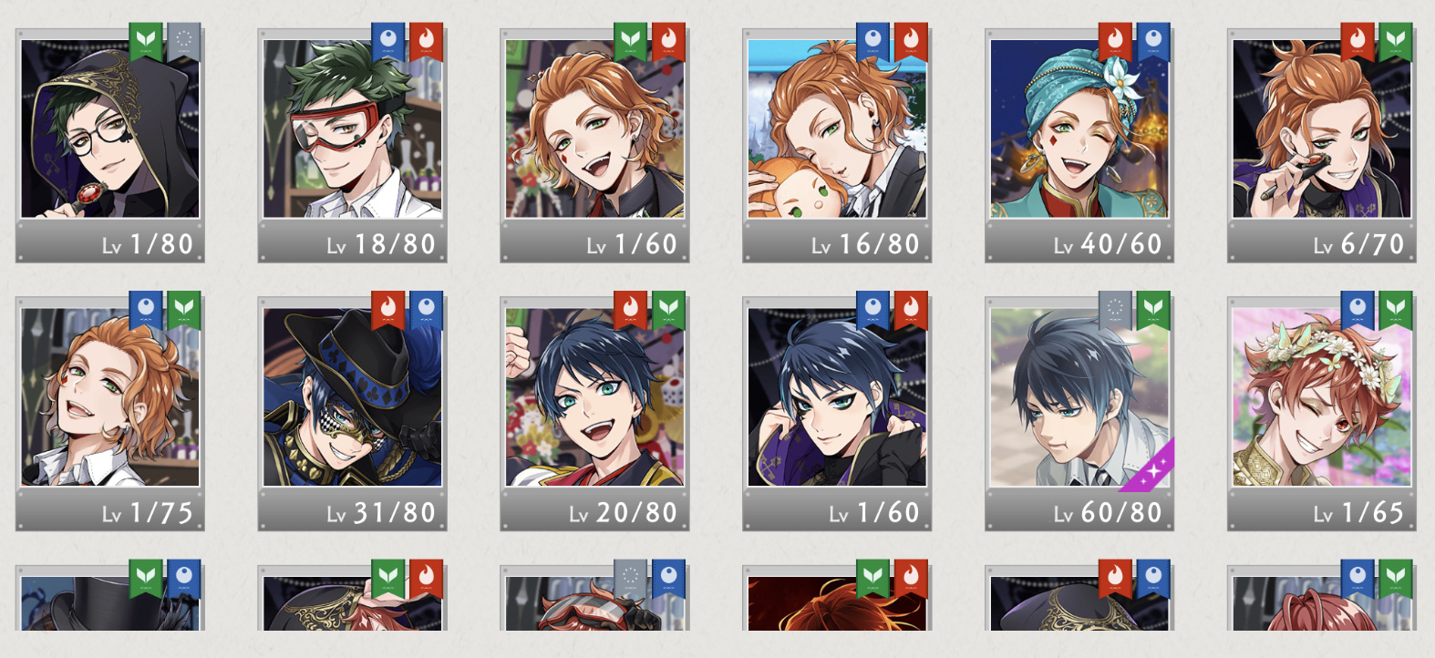
Task: Select the hooded character card Lv 1/80
Action: pos(110,146)
